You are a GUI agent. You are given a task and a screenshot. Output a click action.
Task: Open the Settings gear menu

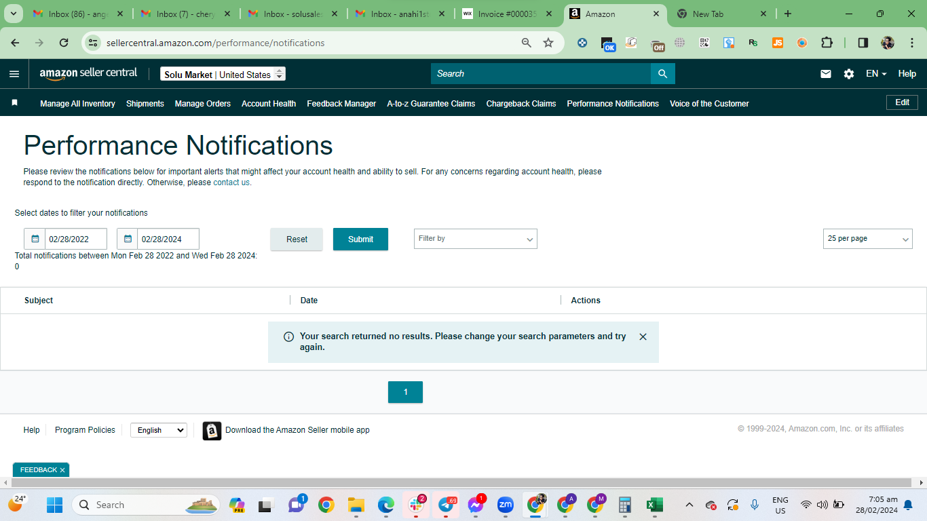tap(849, 74)
